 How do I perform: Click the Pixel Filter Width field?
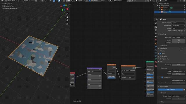tap(178, 74)
